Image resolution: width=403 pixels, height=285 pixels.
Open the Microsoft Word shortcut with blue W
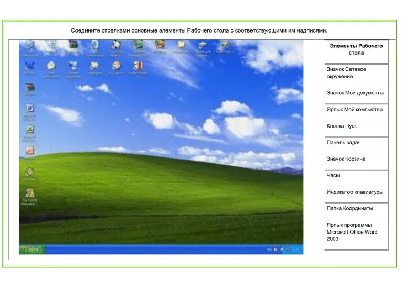click(x=30, y=109)
